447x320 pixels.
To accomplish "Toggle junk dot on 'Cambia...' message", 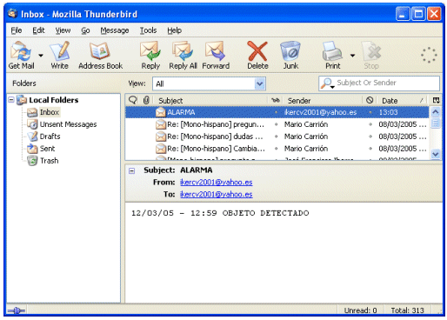I will (x=370, y=149).
